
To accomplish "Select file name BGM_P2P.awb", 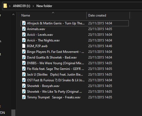I will point(37,46).
